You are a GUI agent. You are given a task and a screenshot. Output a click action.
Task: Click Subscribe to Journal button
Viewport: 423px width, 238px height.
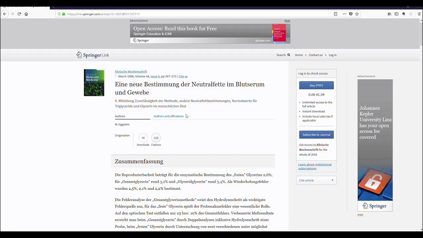coord(316,135)
